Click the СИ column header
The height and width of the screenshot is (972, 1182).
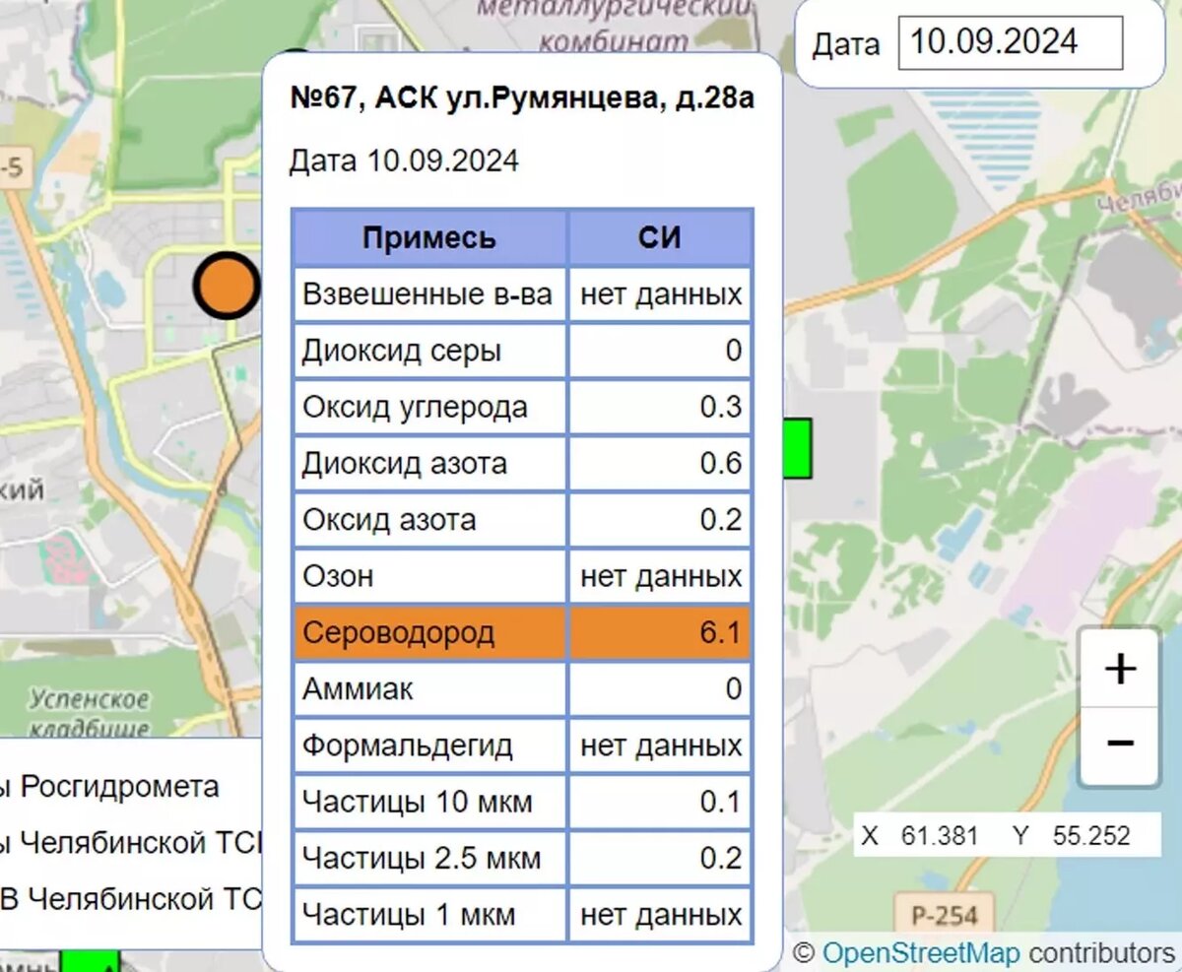pos(660,237)
